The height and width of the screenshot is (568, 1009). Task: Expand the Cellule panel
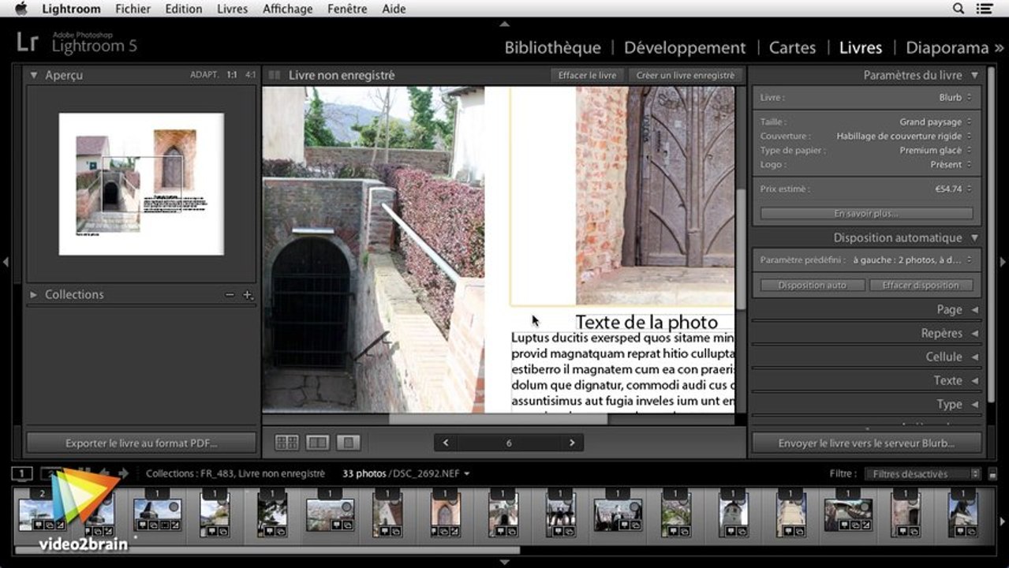[974, 357]
